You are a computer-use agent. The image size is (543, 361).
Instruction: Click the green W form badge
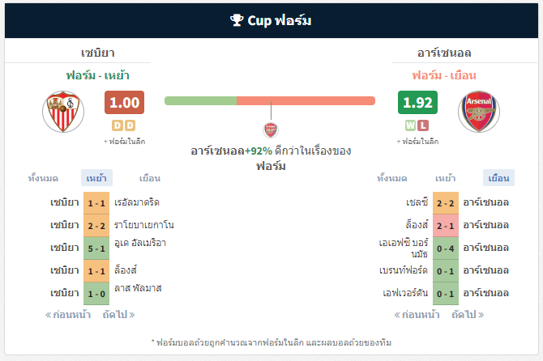[x=410, y=125]
